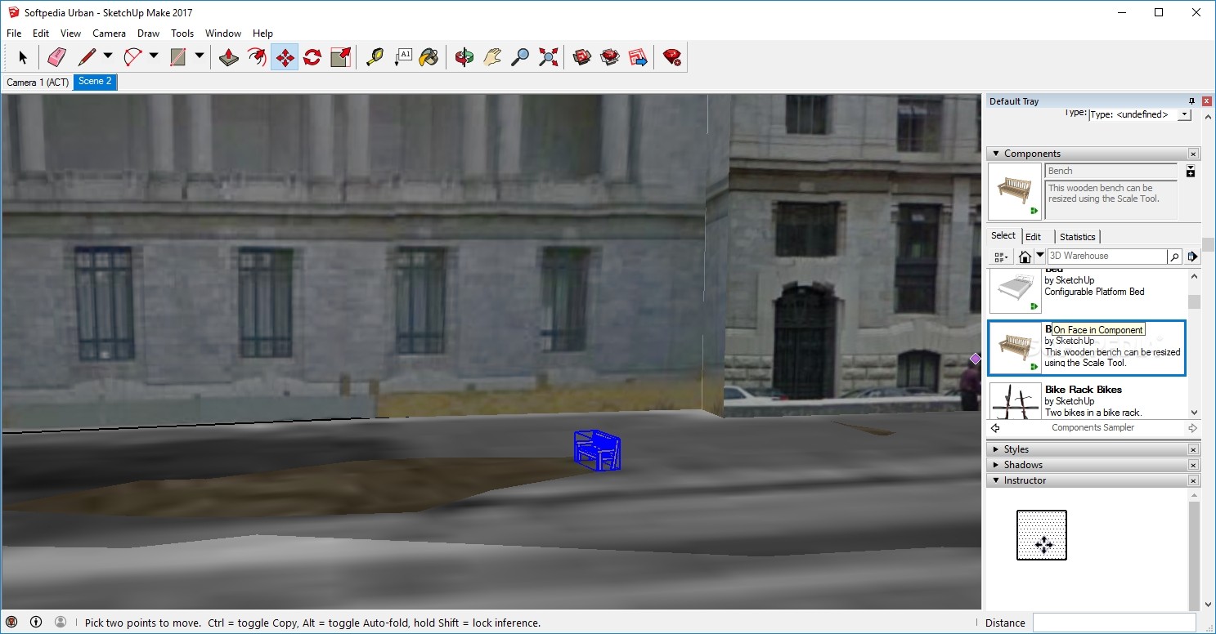Open the View menu
The width and height of the screenshot is (1216, 634).
[x=71, y=33]
